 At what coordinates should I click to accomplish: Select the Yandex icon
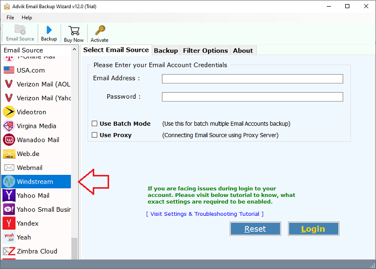[9, 223]
